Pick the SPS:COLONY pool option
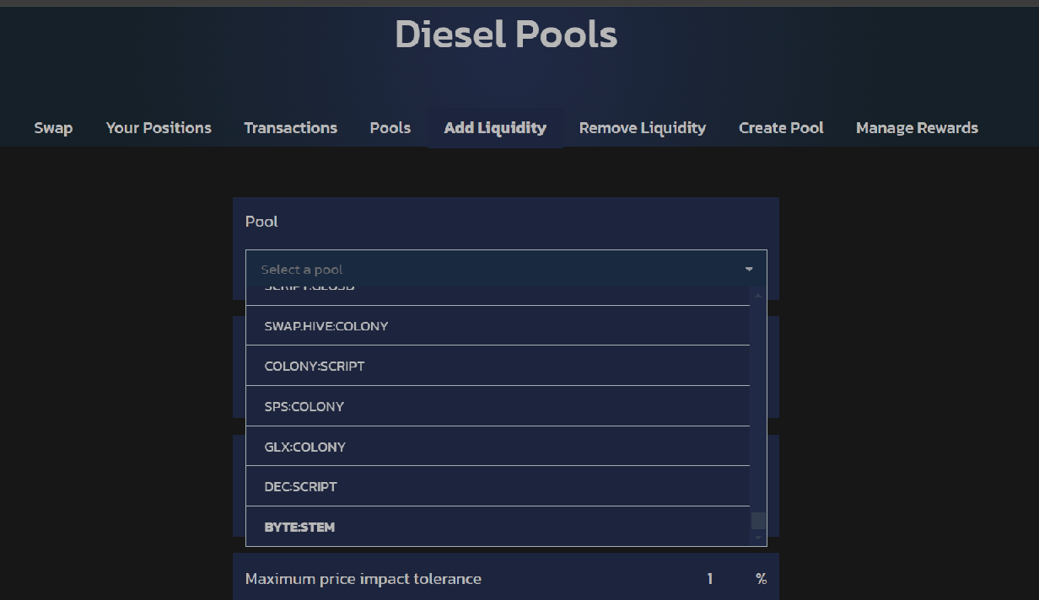1039x600 pixels. tap(498, 407)
